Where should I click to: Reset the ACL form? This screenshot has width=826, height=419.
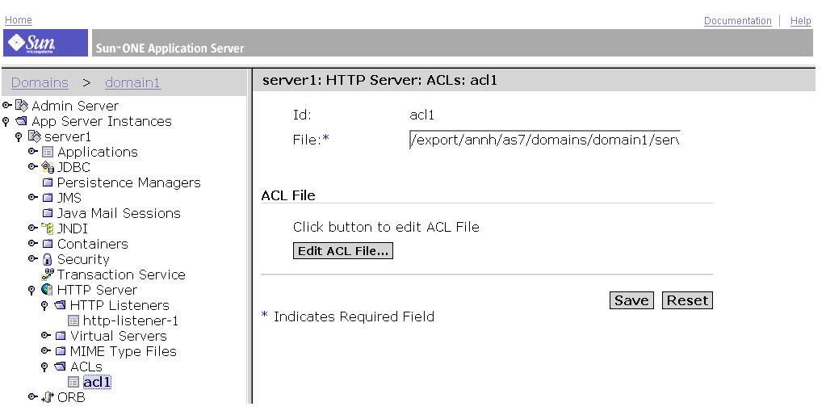[x=687, y=300]
